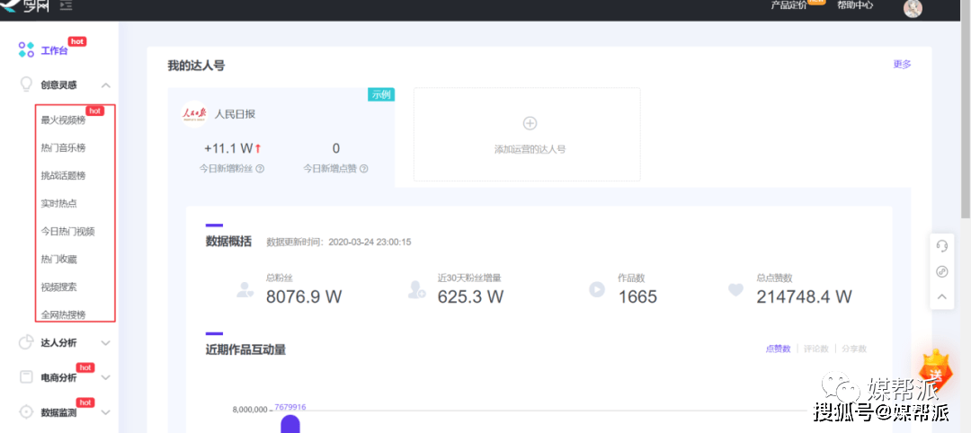Open 热门收藏 in the sidebar

pyautogui.click(x=58, y=260)
